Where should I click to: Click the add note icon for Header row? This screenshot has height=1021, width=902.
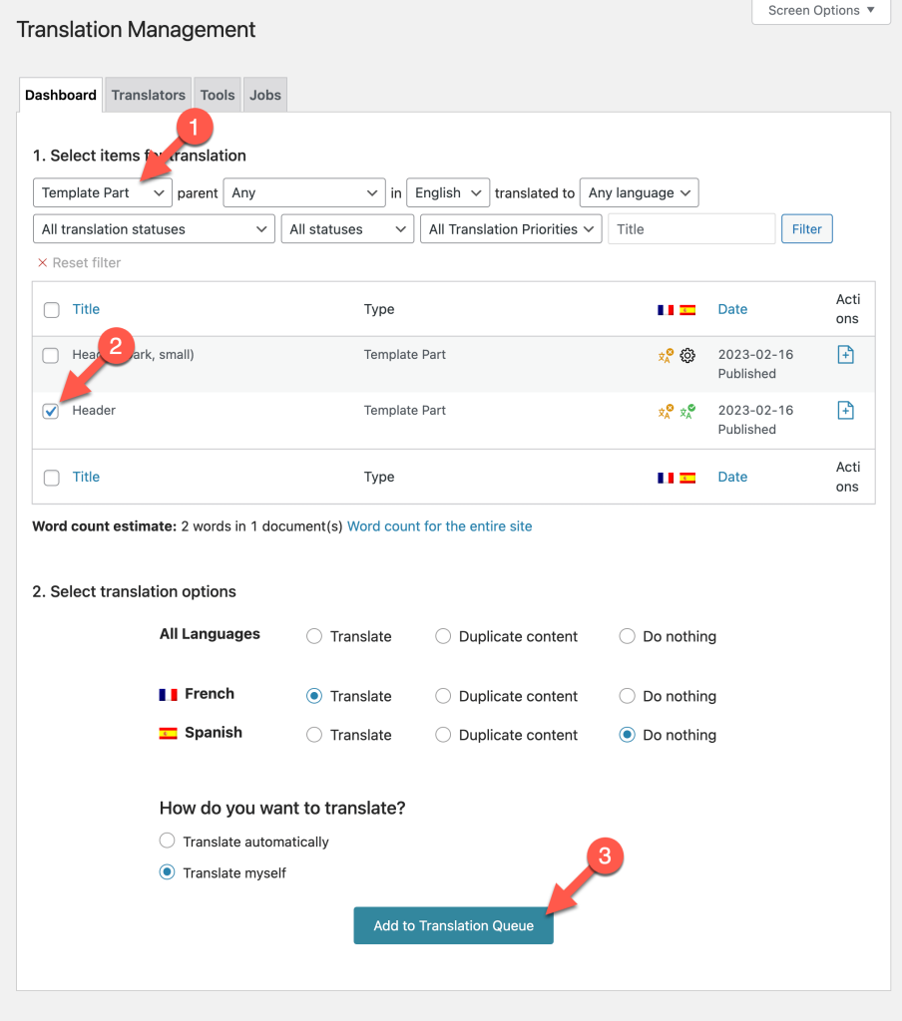click(x=845, y=410)
